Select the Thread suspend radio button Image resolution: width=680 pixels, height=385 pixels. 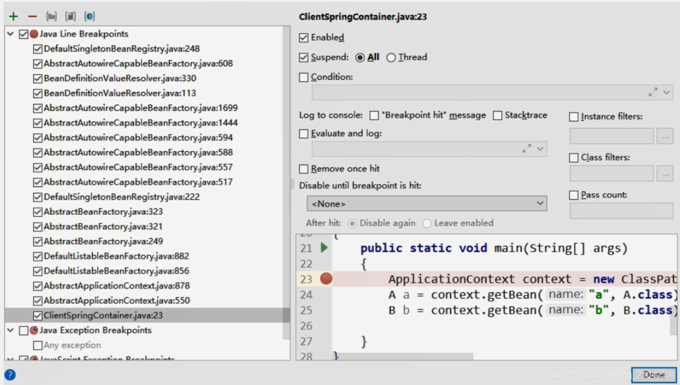point(391,58)
